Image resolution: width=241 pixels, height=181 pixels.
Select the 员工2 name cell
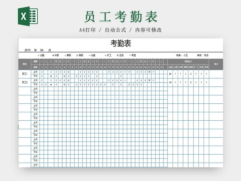click(24, 82)
